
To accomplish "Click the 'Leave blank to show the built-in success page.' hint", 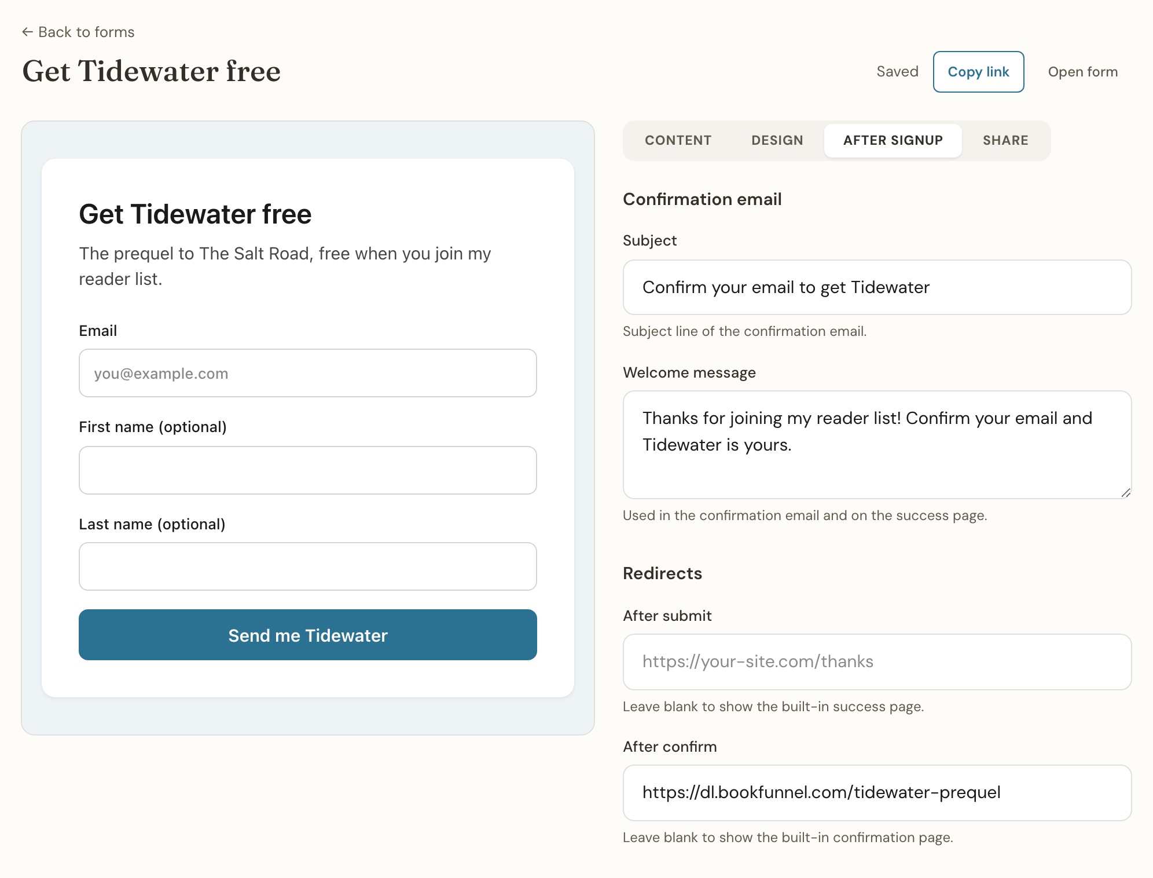I will pos(773,707).
